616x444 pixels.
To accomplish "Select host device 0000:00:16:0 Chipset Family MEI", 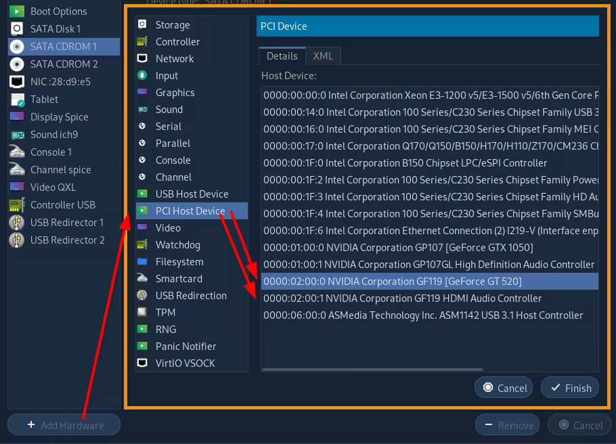I will point(430,129).
